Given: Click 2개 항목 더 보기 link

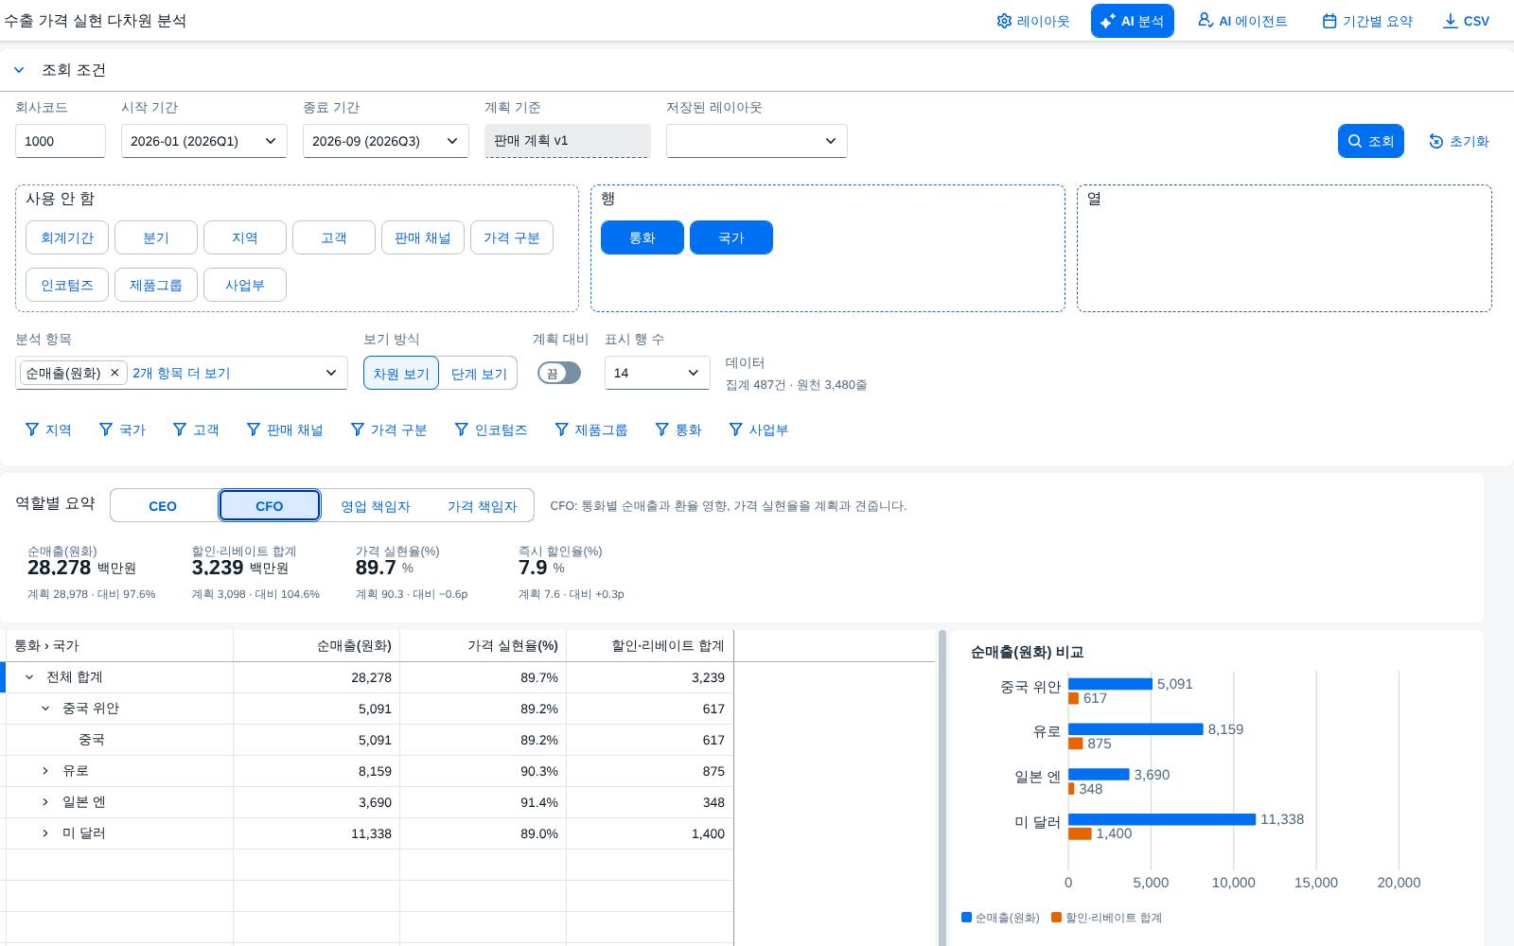Looking at the screenshot, I should pos(182,373).
